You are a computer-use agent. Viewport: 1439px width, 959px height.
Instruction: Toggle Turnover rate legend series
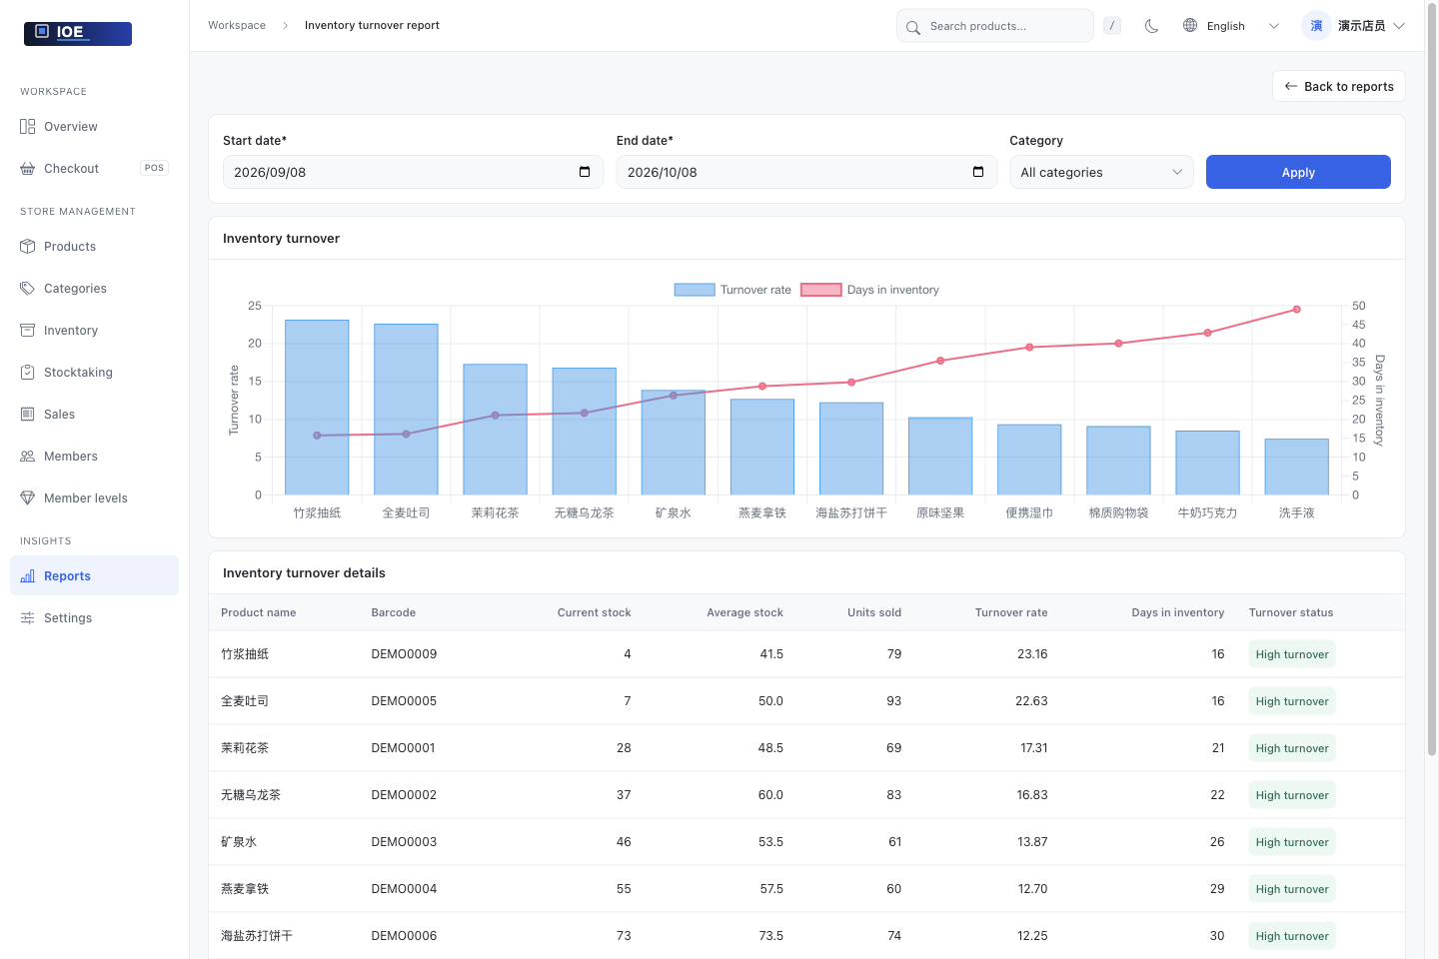coord(732,290)
